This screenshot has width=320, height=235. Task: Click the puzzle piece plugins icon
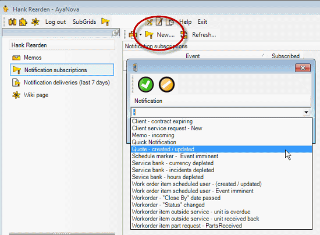click(x=23, y=22)
